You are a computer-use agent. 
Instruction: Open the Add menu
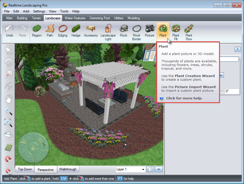click(26, 11)
